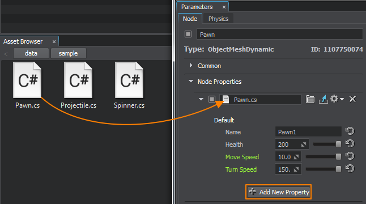The width and height of the screenshot is (366, 204).
Task: Toggle the node enabled checkbox beside Pawn
Action: [188, 34]
